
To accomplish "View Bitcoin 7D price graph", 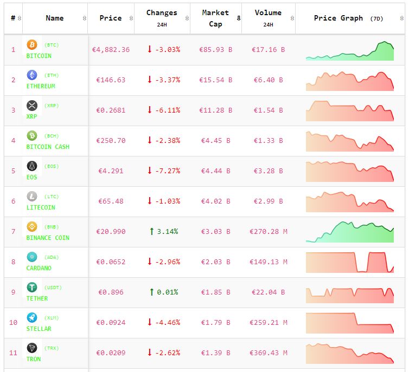I will click(x=349, y=50).
